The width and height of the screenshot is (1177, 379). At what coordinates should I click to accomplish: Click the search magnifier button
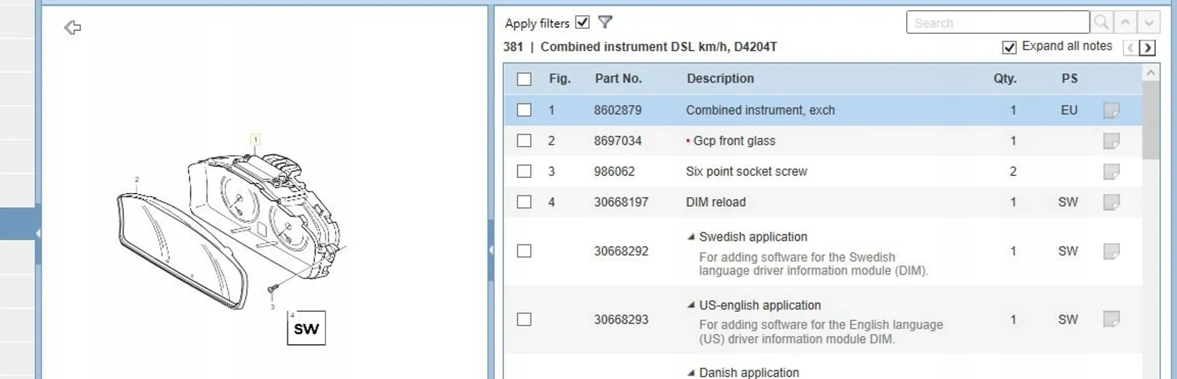(1101, 22)
